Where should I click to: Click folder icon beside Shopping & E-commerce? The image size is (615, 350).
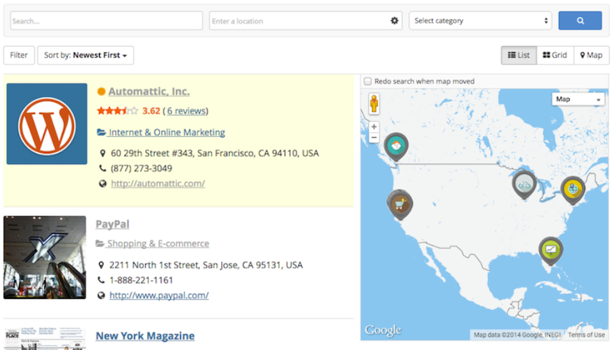(100, 244)
